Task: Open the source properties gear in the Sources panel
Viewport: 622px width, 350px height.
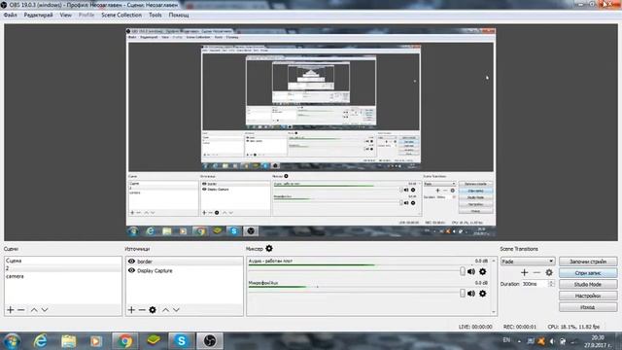Action: [153, 309]
